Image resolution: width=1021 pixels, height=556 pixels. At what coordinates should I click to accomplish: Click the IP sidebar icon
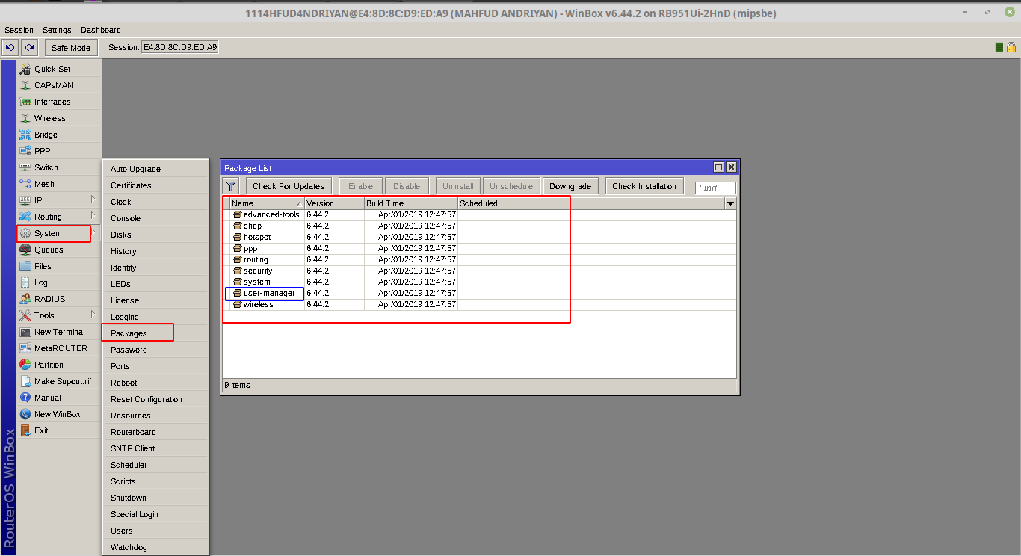coord(25,200)
